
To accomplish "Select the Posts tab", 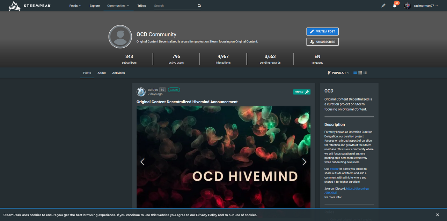I will tap(87, 73).
